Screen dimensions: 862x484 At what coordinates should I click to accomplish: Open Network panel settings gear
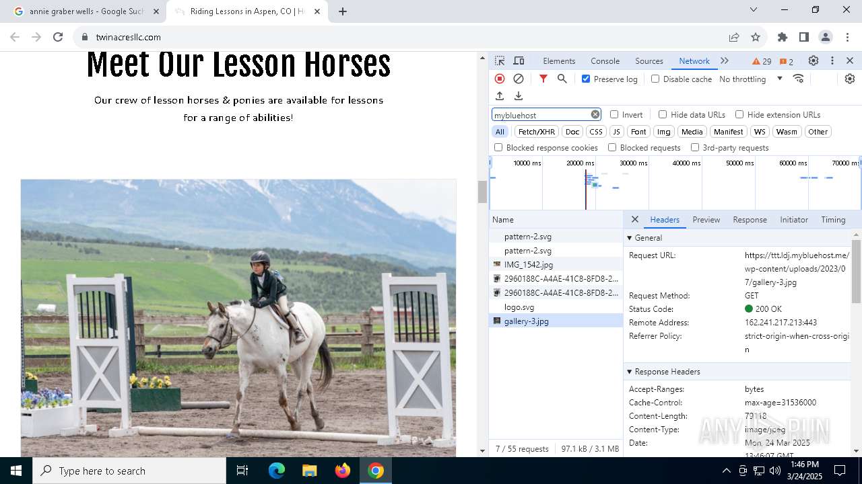pyautogui.click(x=850, y=79)
